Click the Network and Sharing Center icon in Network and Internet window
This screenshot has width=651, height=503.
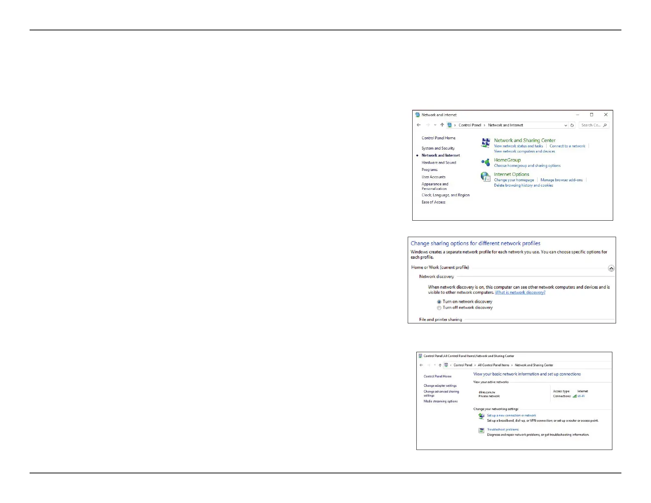pos(486,143)
